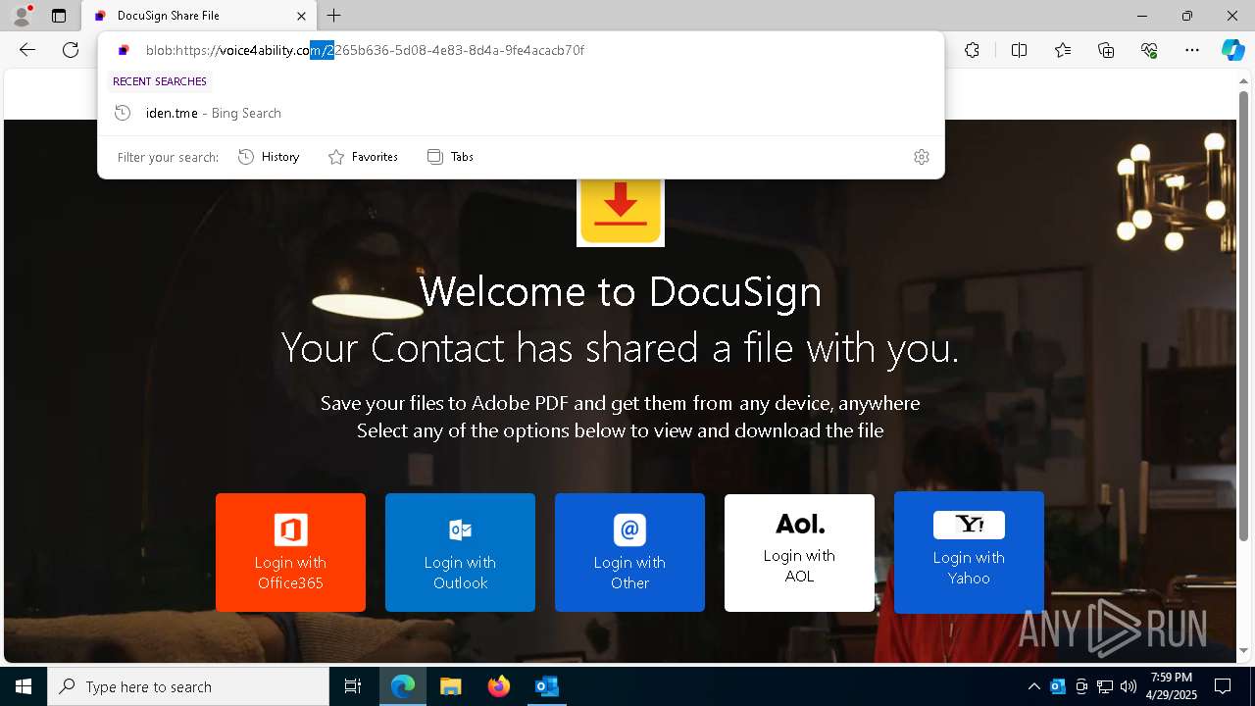Choose Login with Other
The image size is (1255, 706).
[x=629, y=552]
